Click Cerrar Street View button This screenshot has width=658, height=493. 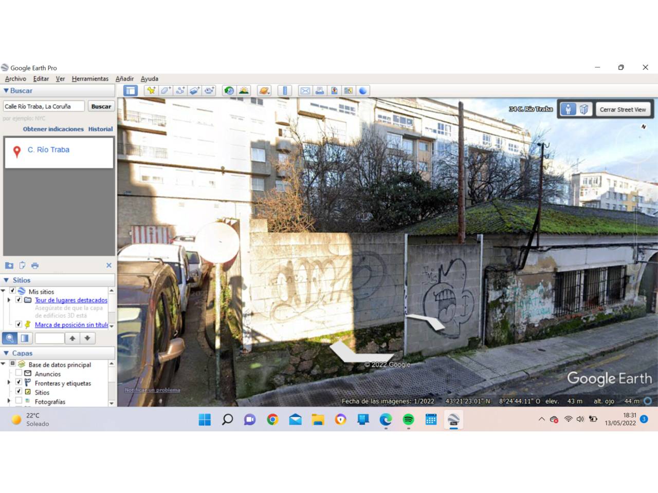click(x=623, y=109)
